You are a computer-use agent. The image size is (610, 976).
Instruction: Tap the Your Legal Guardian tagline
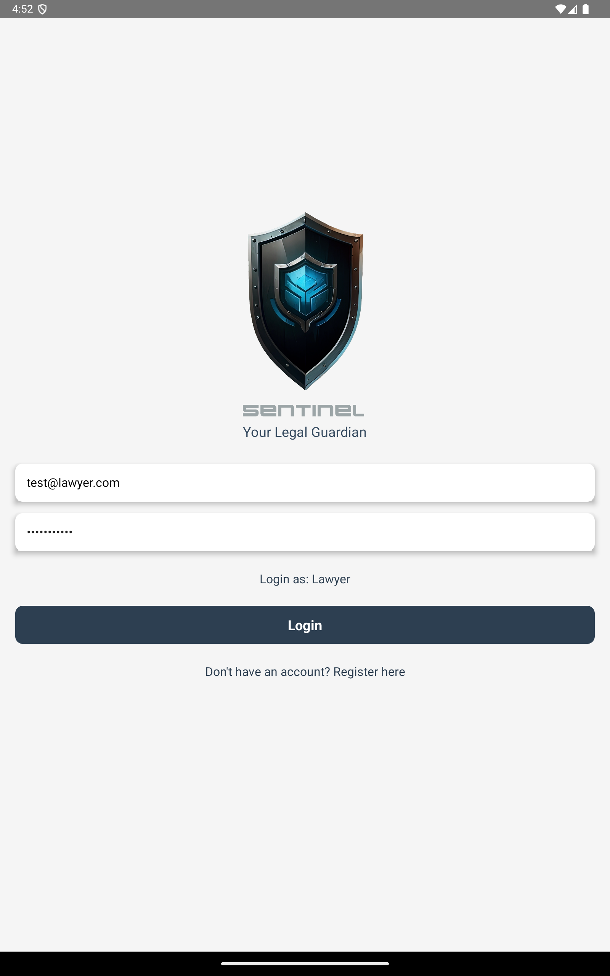click(305, 432)
